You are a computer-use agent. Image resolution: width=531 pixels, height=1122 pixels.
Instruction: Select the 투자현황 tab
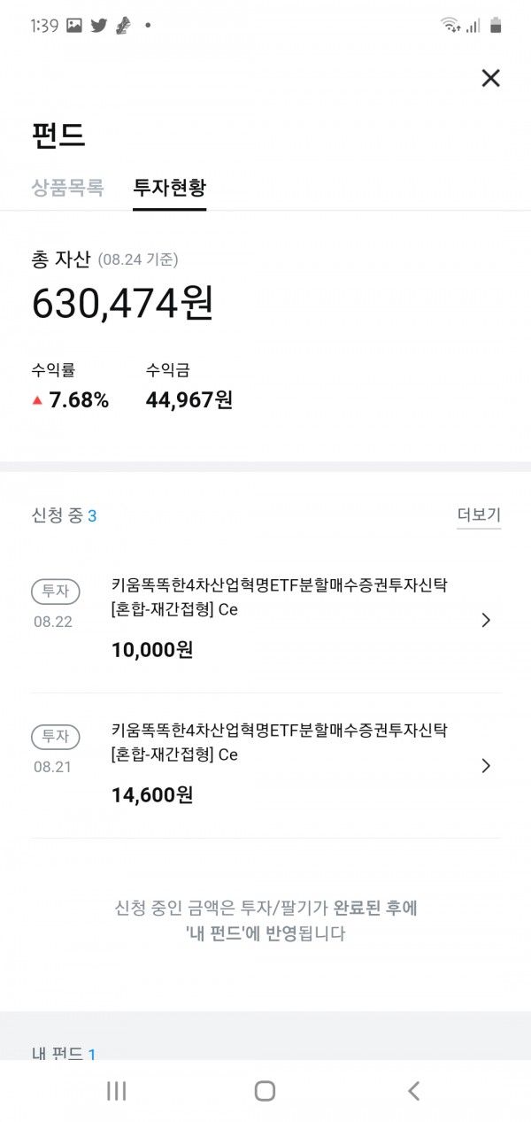pyautogui.click(x=169, y=188)
